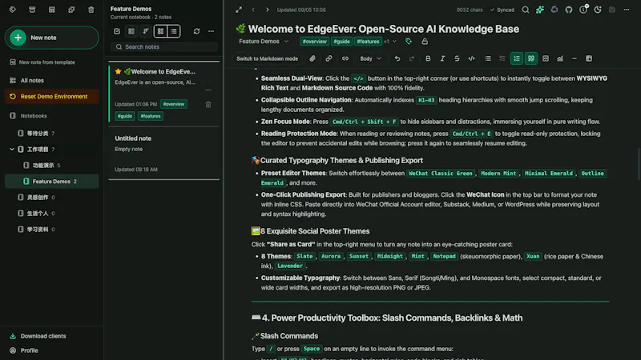Filter by #overview tag on the note card
Screen dimensions: 641x360
(x=174, y=104)
